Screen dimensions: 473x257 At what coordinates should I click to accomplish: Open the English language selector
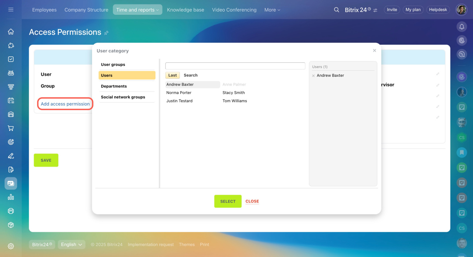pos(71,244)
